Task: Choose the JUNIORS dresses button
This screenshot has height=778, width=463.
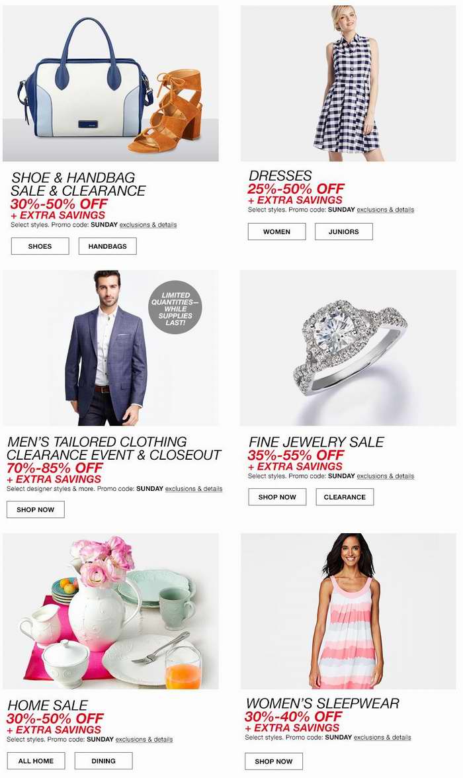Action: [x=344, y=232]
